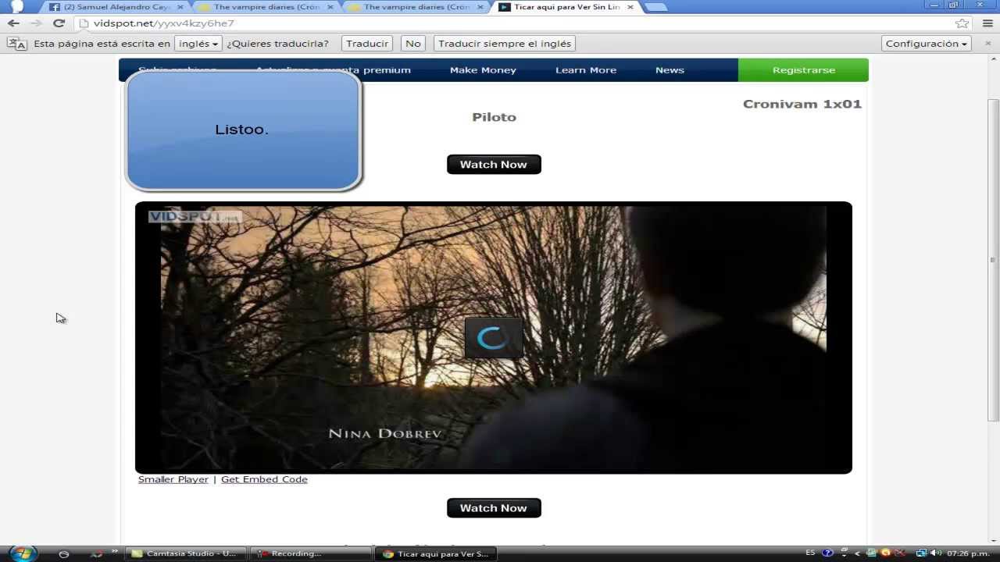
Task: Click the green Registrarse button
Action: click(803, 70)
